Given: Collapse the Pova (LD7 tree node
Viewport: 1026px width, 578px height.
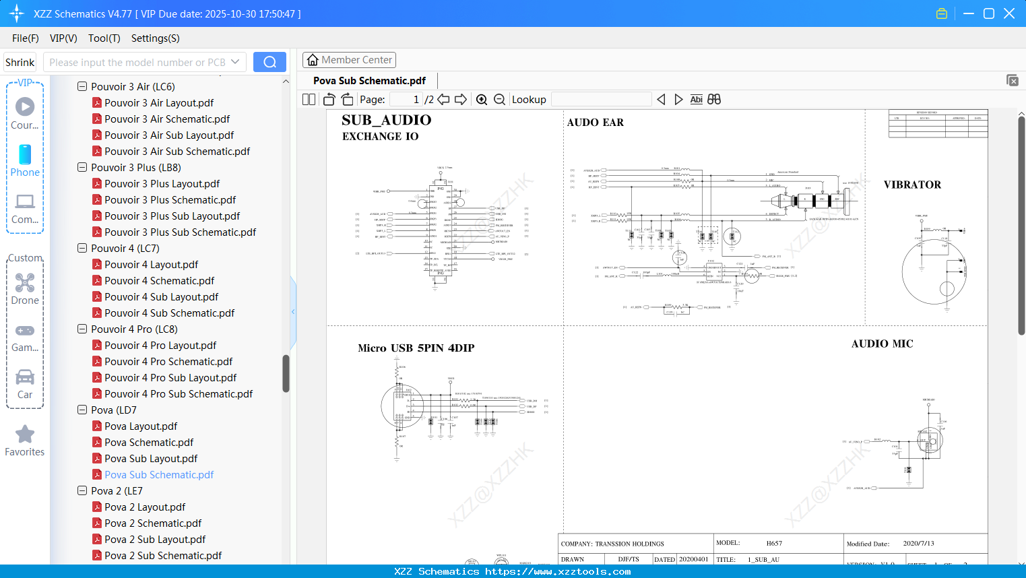Looking at the screenshot, I should tap(82, 410).
